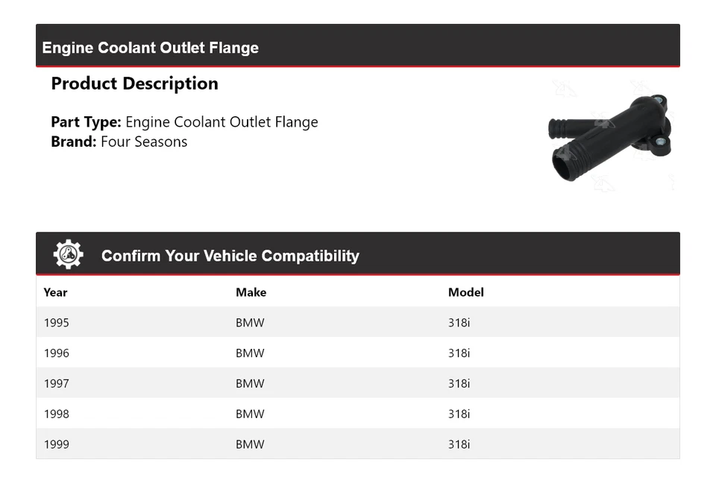716x483 pixels.
Task: Click the Year column header
Action: [56, 292]
